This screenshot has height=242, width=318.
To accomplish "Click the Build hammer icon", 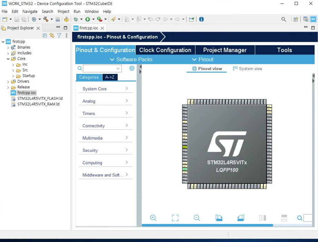I will [46, 19].
